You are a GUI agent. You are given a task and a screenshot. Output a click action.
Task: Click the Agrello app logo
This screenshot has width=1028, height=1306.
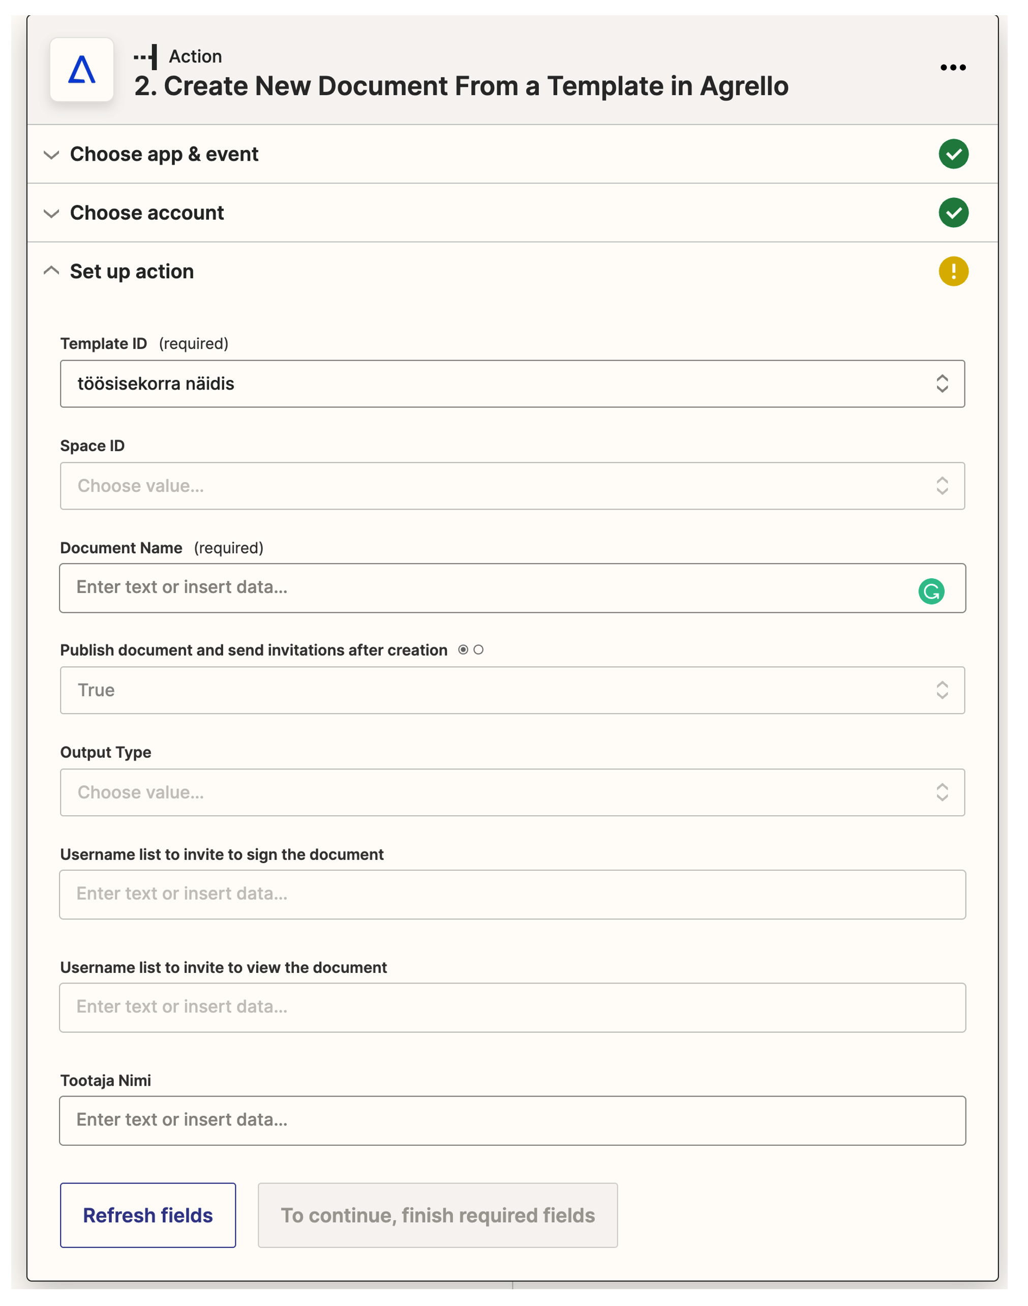[82, 68]
